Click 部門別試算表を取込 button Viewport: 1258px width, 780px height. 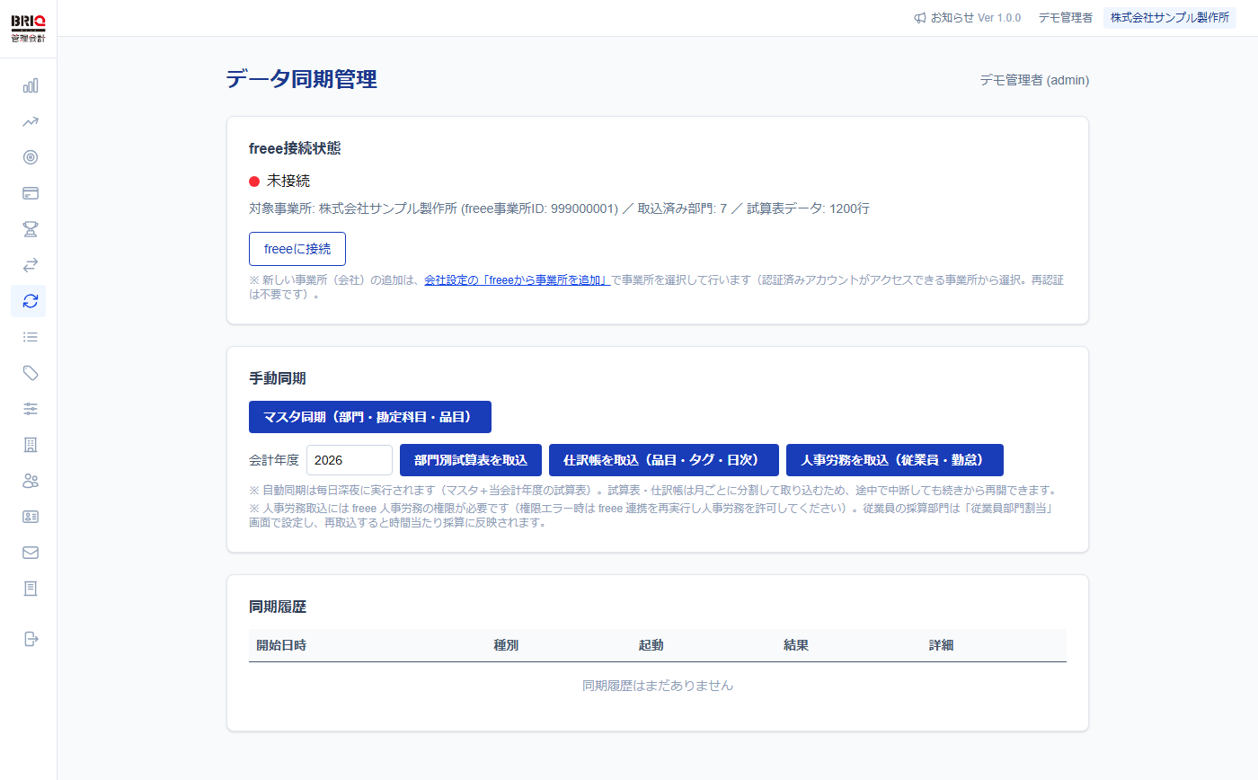[x=471, y=460]
